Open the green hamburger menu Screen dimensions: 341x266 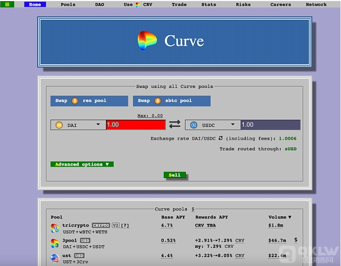pos(7,5)
